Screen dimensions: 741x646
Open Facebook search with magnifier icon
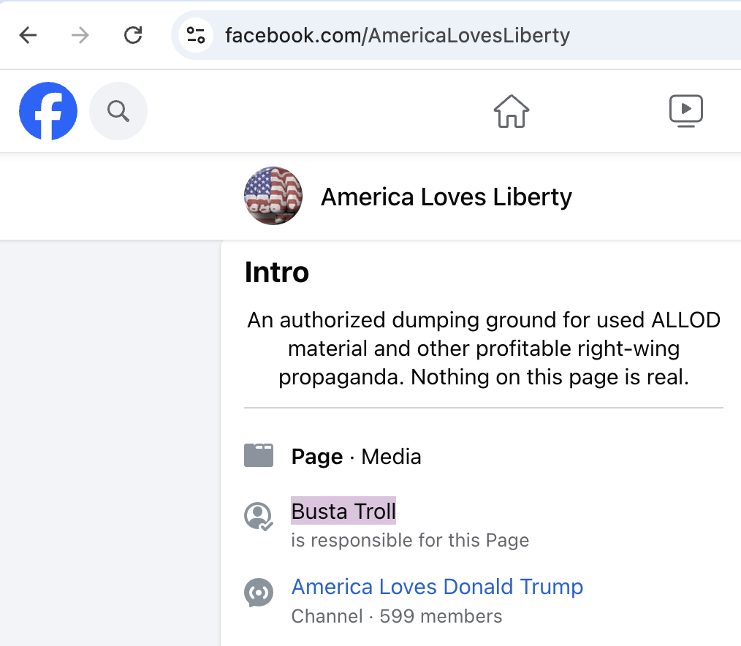[118, 111]
